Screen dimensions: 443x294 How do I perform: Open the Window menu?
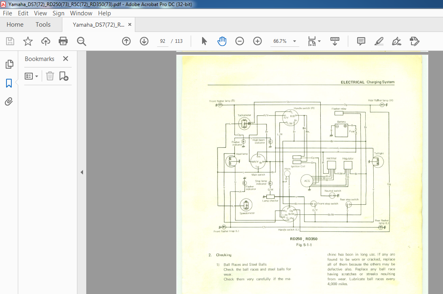pyautogui.click(x=81, y=13)
